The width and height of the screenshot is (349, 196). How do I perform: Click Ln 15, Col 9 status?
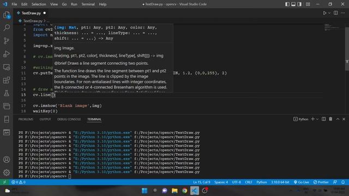[x=201, y=182]
